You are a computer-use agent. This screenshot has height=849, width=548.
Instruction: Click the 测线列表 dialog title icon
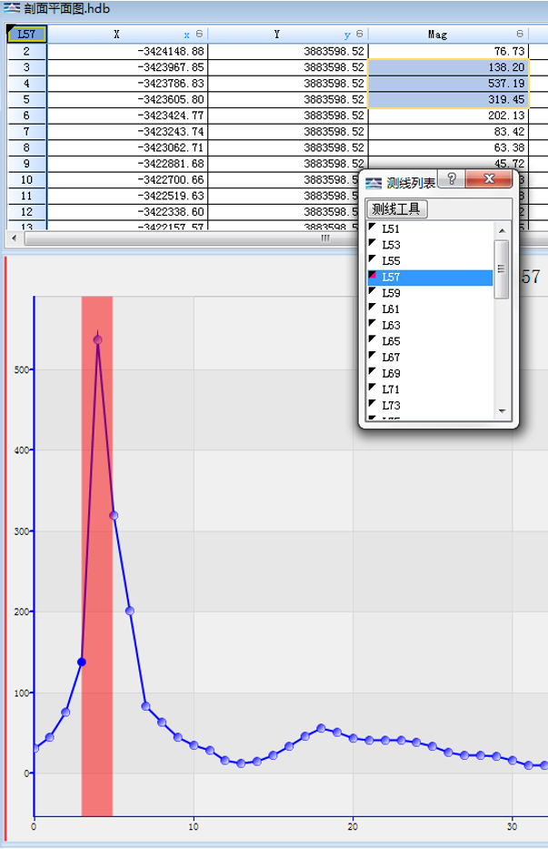click(374, 183)
